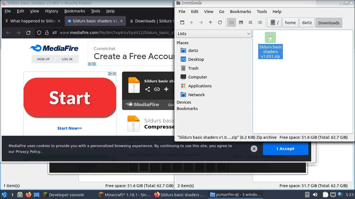Open Bookmarks menu in Downloads window
The image size is (355, 199).
(x=240, y=12)
